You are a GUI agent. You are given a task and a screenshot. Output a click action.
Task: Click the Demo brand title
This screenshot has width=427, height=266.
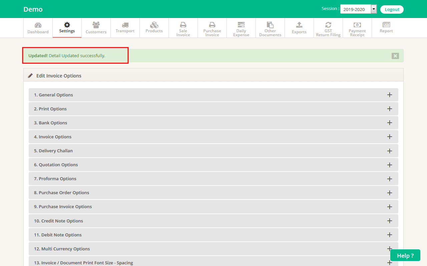coord(33,9)
